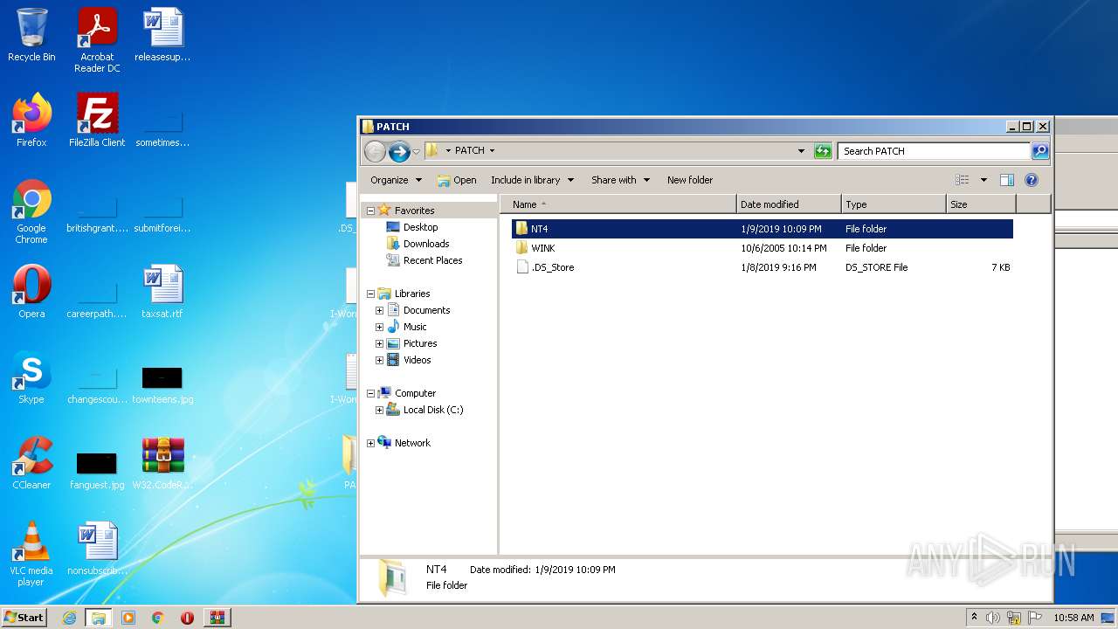Select the WINK folder
This screenshot has width=1118, height=629.
point(762,248)
